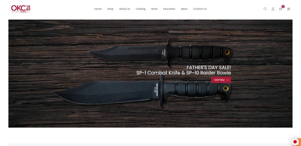Viewport: 301px width, 146px height.
Task: Go to the News page
Action: (184, 9)
